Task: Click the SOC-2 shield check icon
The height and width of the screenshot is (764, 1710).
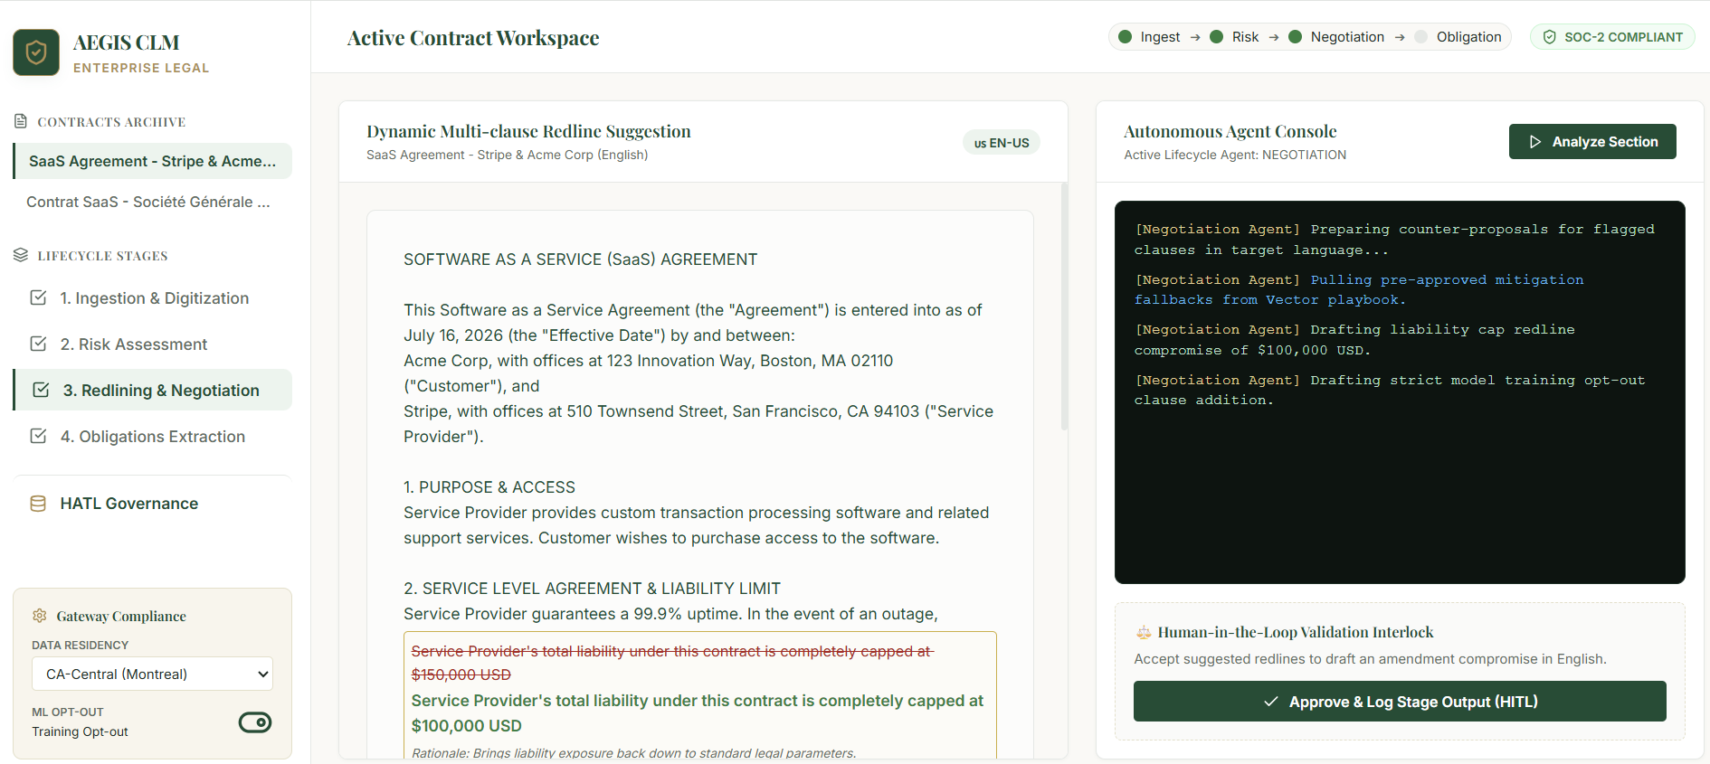Action: point(1549,37)
